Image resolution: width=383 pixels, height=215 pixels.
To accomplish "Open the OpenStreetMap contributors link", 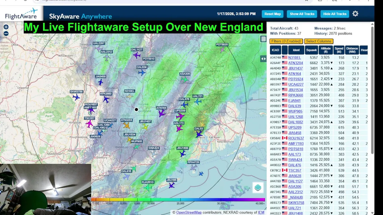I will click(x=189, y=212).
